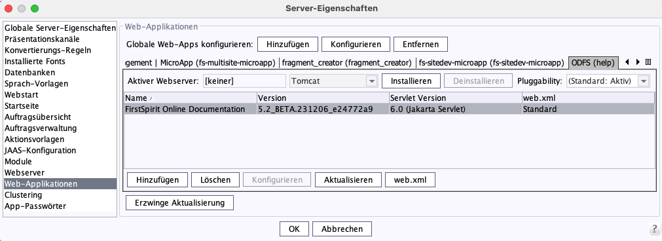Select Web-Applikationen in sidebar

tap(60, 184)
